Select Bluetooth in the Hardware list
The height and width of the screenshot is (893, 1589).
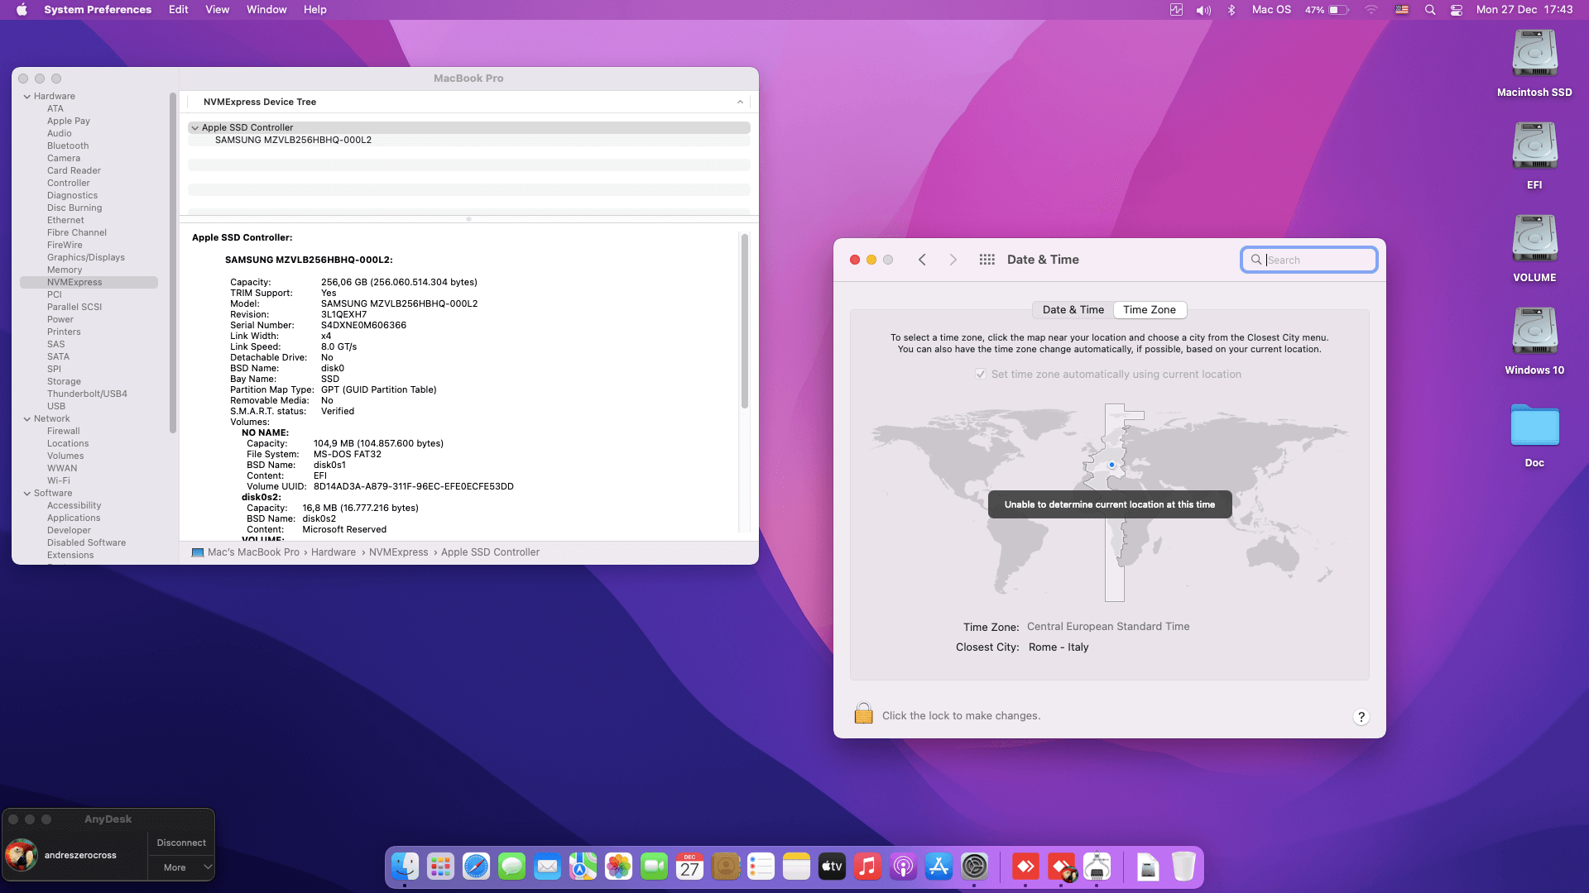(68, 146)
